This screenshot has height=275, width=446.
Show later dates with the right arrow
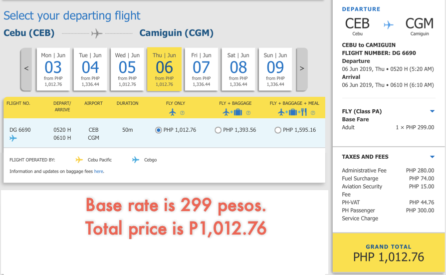[x=301, y=69]
